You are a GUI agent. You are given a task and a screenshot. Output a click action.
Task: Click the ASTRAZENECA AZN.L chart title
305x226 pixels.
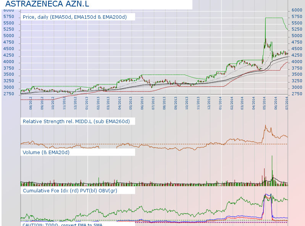point(47,4)
